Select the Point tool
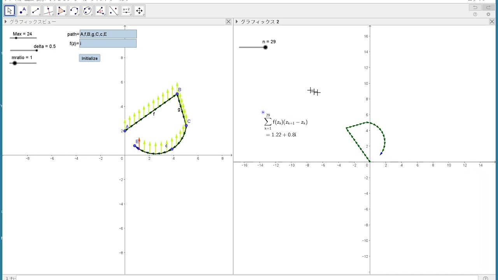Viewport: 498px width, 280px height. [x=23, y=10]
